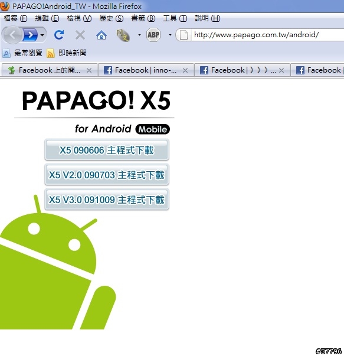Screen dimensions: 344x356
Task: Click the Adblock Plus ABP icon
Action: 153,35
